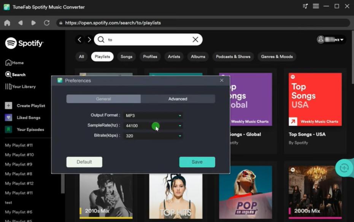Viewport: 354px width, 222px height.
Task: Click the address bar URL
Action: [113, 23]
